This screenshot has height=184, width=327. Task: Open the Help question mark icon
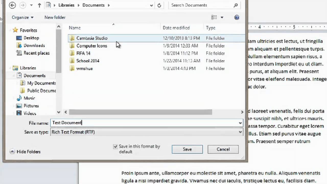point(237,17)
